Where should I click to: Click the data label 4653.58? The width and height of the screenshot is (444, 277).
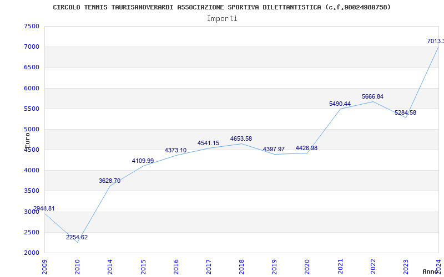tap(241, 139)
